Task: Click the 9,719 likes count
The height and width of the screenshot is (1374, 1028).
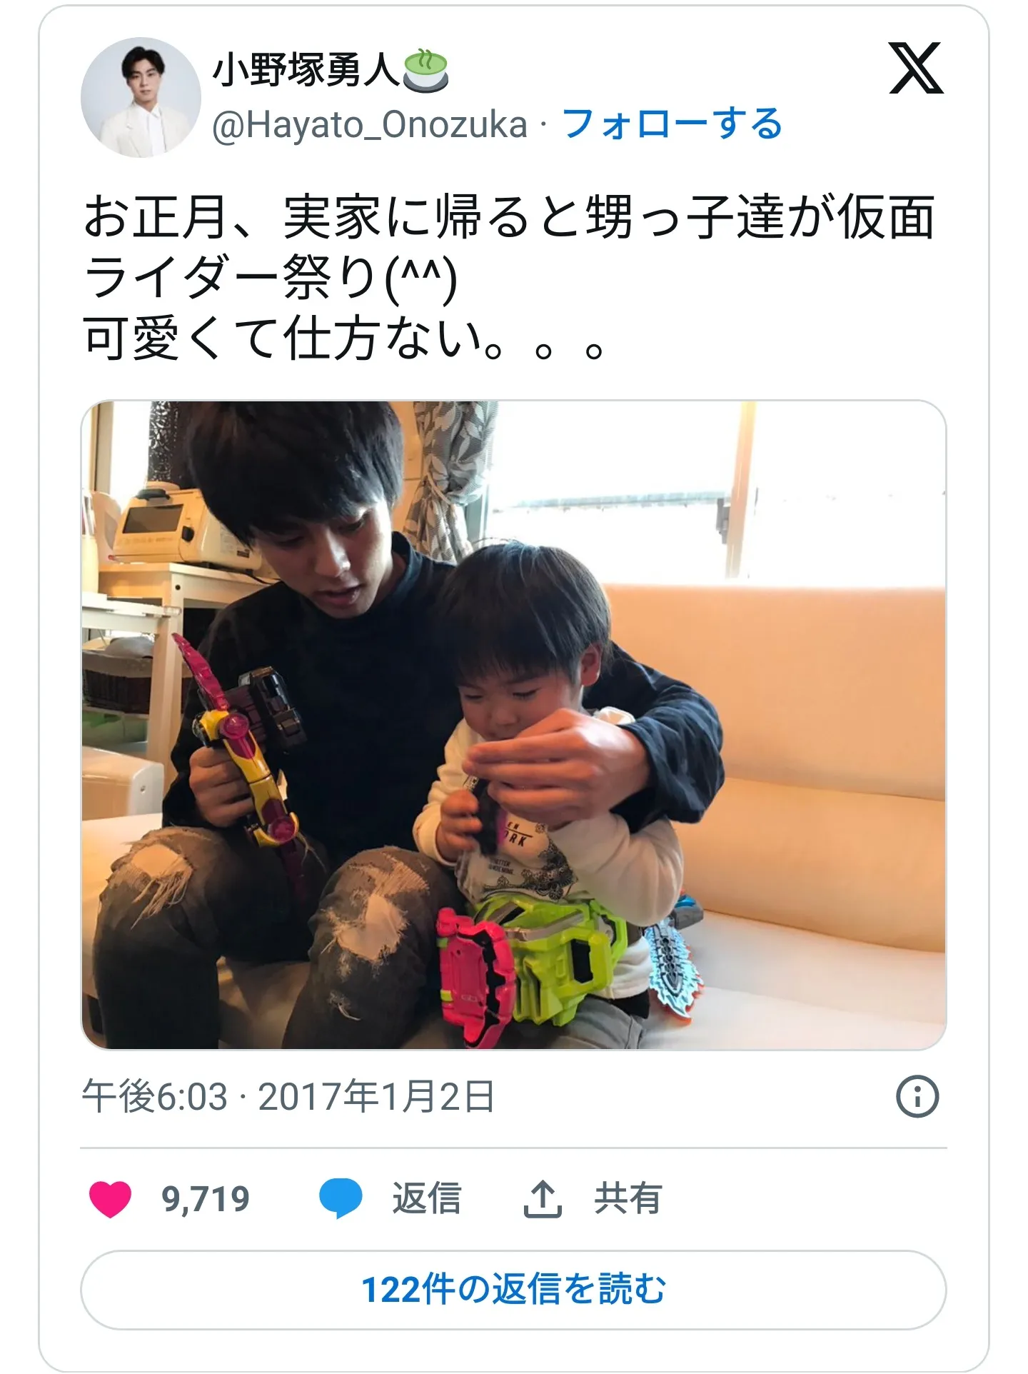Action: click(x=206, y=1199)
